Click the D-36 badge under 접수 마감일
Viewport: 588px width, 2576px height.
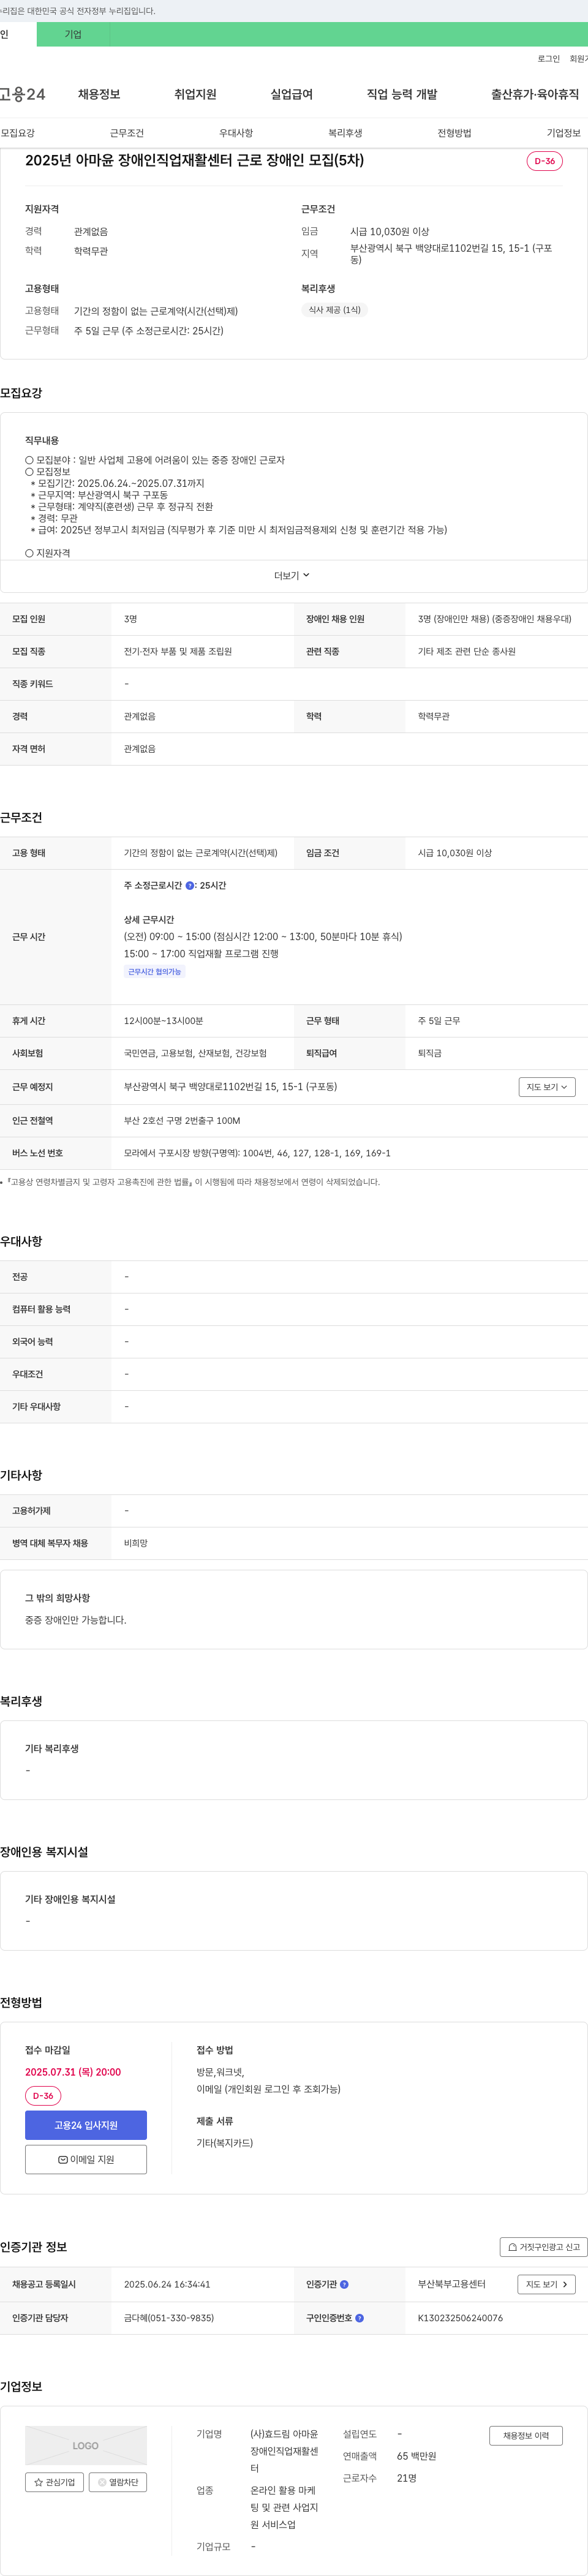(43, 2095)
